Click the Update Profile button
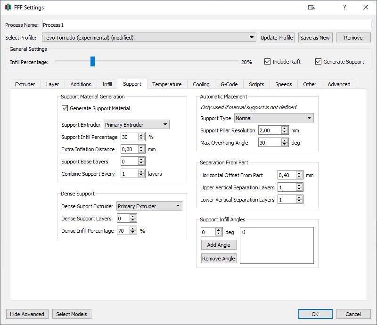 [277, 38]
